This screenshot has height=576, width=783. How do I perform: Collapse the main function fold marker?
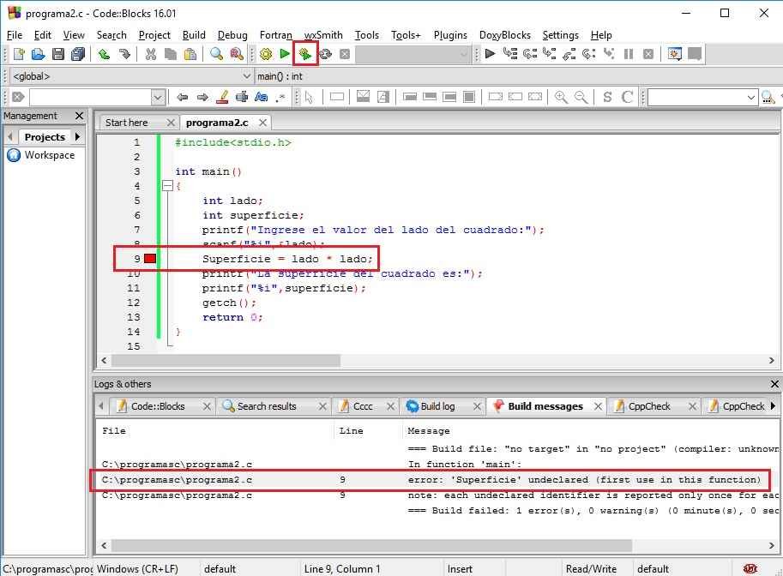[167, 186]
